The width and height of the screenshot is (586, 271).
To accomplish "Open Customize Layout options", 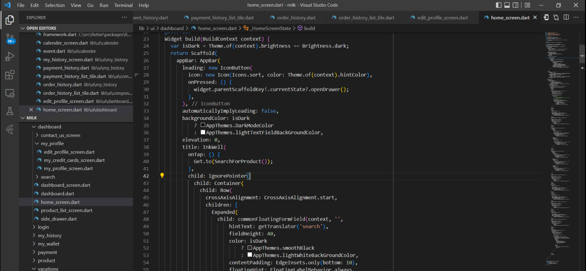I will point(528,5).
